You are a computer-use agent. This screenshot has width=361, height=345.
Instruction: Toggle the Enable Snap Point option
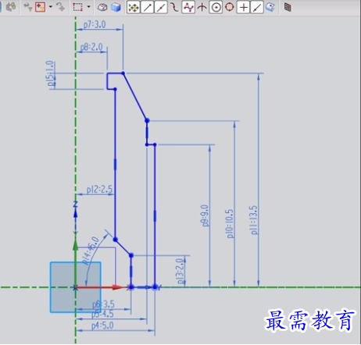coord(134,8)
